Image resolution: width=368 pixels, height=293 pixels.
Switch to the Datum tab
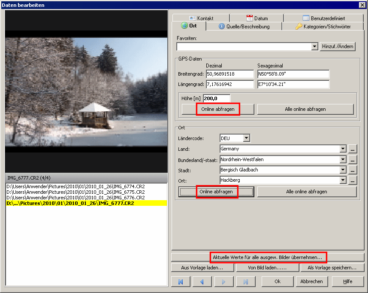[257, 18]
